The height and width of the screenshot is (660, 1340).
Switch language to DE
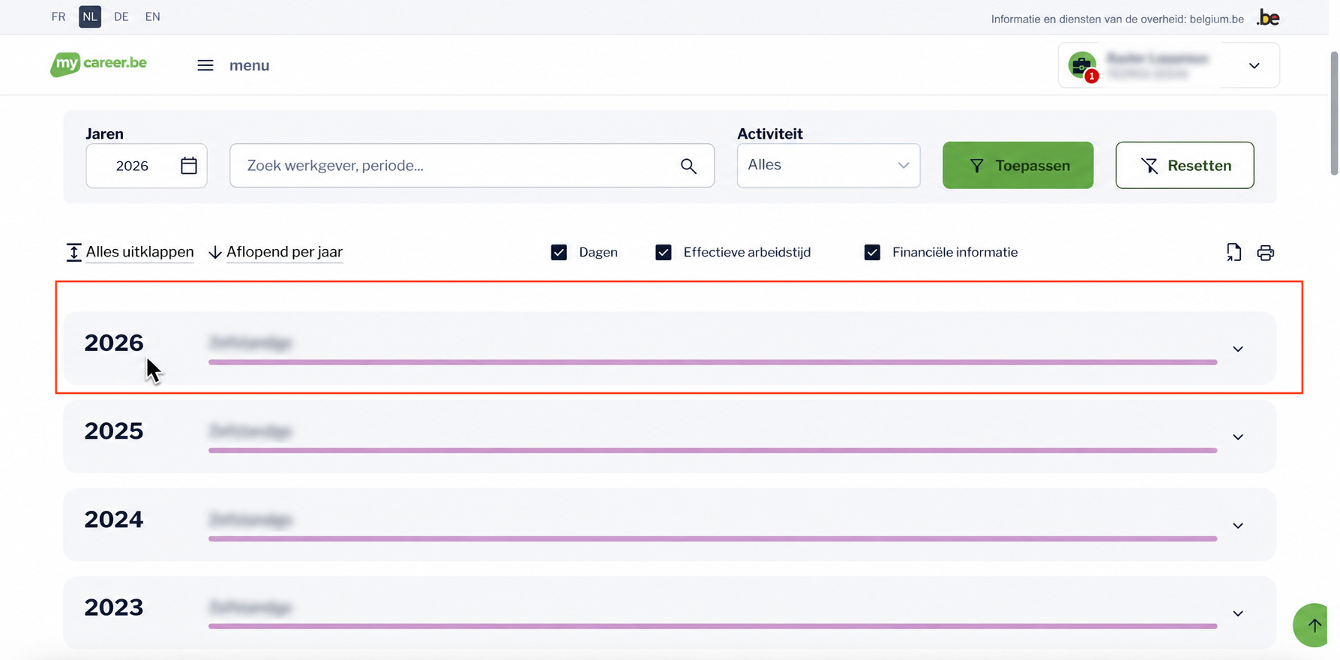(x=121, y=16)
